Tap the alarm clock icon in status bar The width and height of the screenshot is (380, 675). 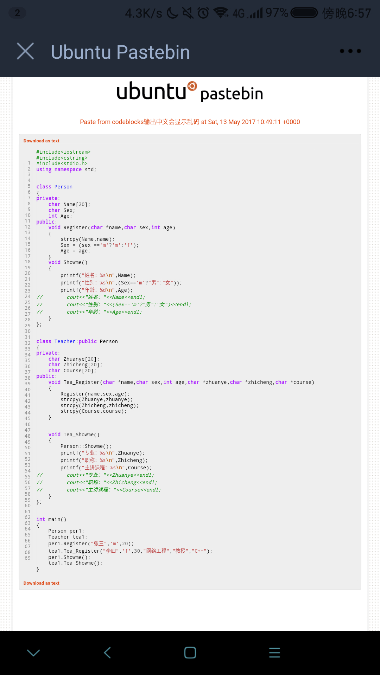point(203,13)
